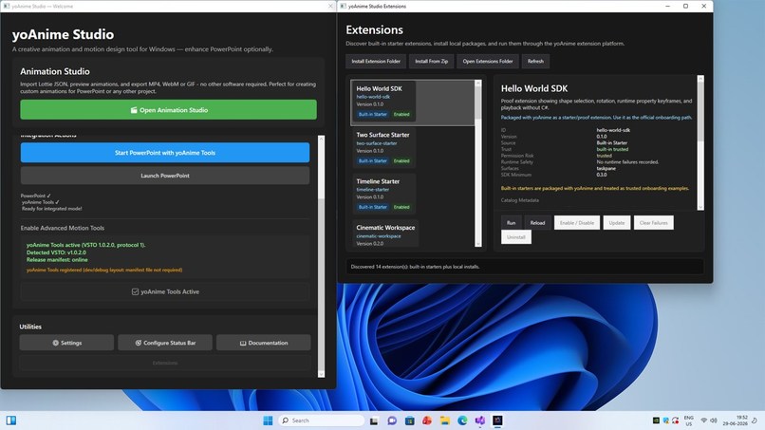The width and height of the screenshot is (765, 430).
Task: Click the yoAnime Studio taskbar icon
Action: pyautogui.click(x=497, y=421)
